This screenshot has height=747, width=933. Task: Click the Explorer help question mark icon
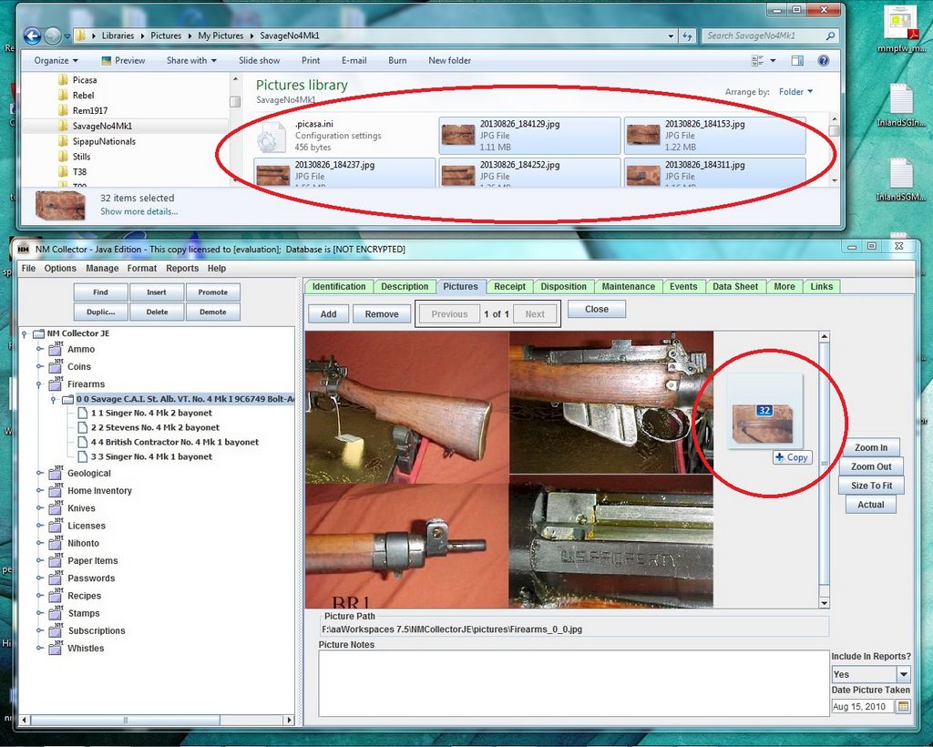[x=824, y=61]
